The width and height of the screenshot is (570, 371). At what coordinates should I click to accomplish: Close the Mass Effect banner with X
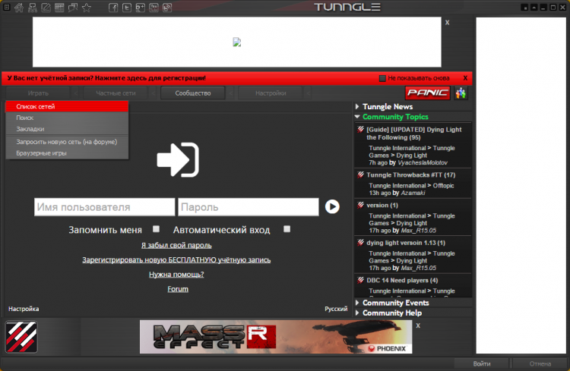pyautogui.click(x=418, y=325)
